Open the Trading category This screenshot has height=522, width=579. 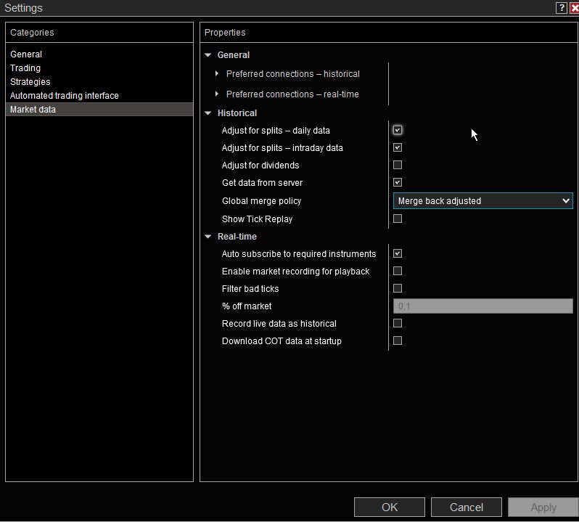tap(25, 68)
